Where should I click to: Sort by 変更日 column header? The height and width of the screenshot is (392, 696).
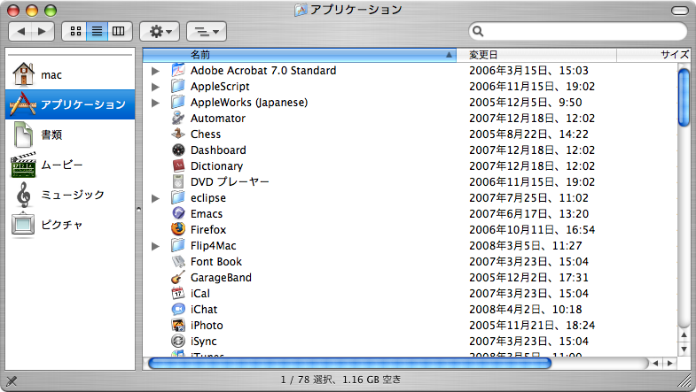pos(536,55)
